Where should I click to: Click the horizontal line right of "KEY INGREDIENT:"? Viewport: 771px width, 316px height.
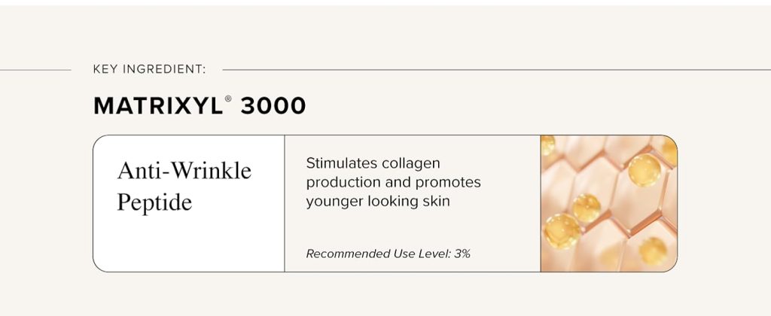[489, 70]
